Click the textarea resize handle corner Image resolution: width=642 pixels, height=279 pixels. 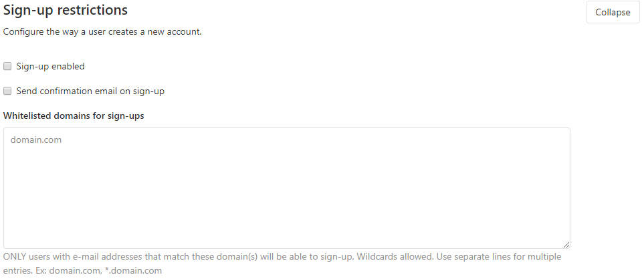[566, 245]
